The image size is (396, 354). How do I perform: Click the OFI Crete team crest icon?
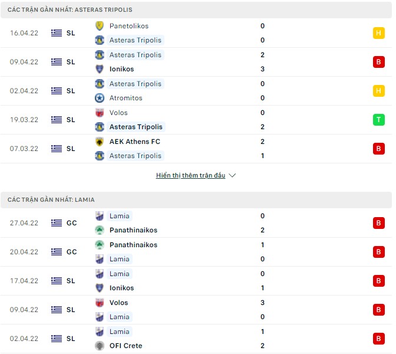(100, 346)
